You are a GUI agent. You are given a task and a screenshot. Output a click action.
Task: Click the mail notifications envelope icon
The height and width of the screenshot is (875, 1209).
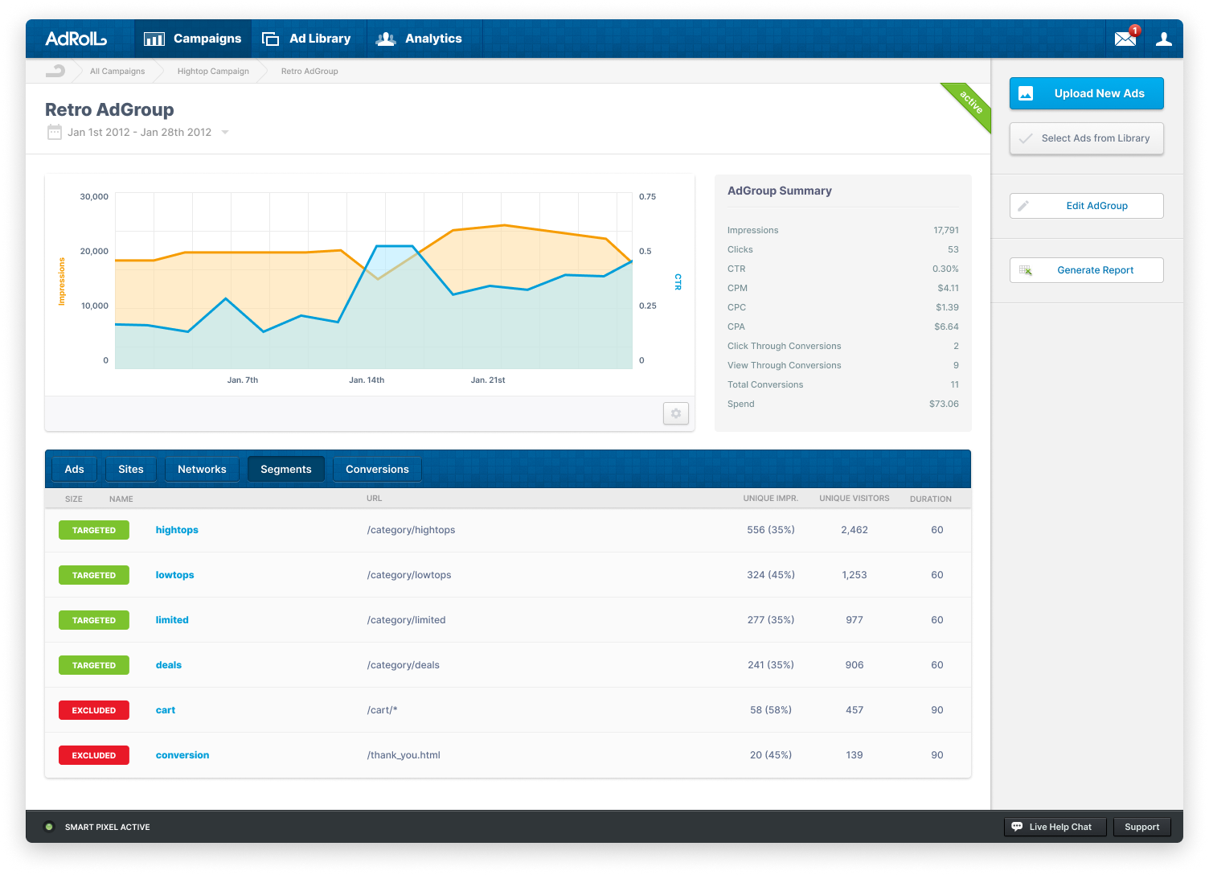[x=1125, y=39]
